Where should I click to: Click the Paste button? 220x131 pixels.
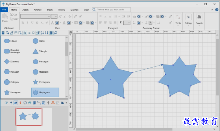point(5,18)
